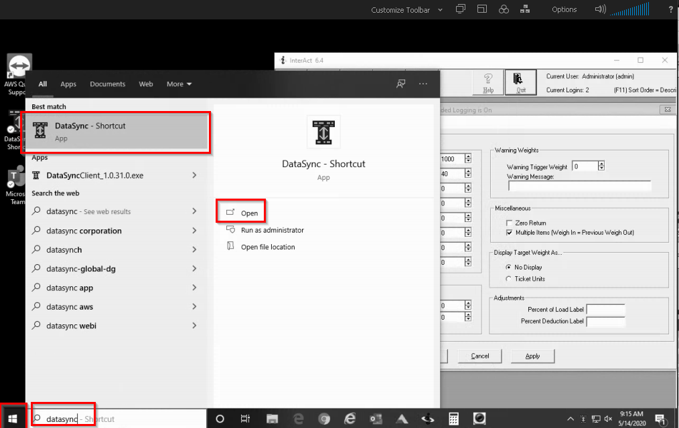The image size is (679, 428).
Task: Click the question mark icon in top toolbar
Action: click(671, 9)
